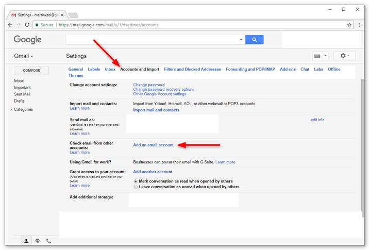Open input tools dropdown arrow
369x250 pixels.
[x=325, y=56]
